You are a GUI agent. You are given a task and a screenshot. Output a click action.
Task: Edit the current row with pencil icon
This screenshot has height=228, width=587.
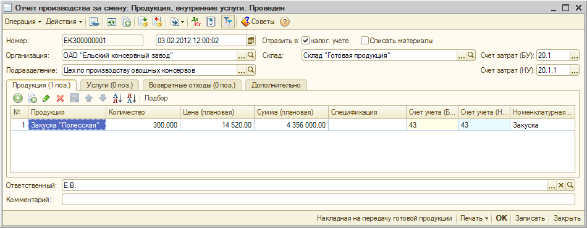coord(46,99)
